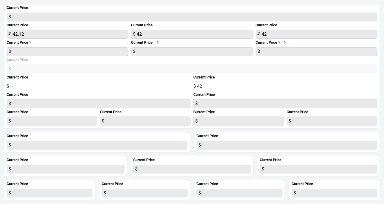Focus the full-width Current Price field at the top
The width and height of the screenshot is (384, 204).
point(192,17)
